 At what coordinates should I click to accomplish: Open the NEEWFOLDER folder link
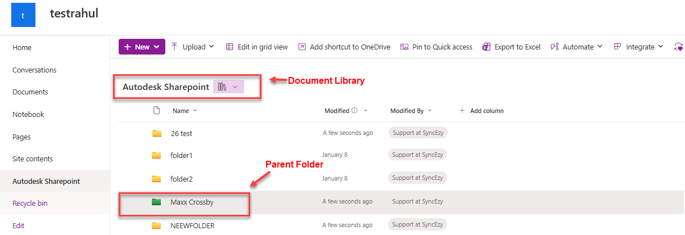[192, 226]
